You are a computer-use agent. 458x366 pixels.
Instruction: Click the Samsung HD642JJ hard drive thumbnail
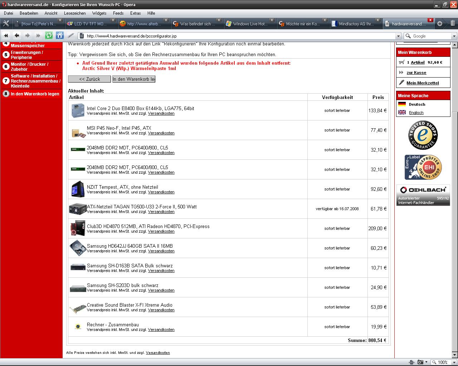78,248
